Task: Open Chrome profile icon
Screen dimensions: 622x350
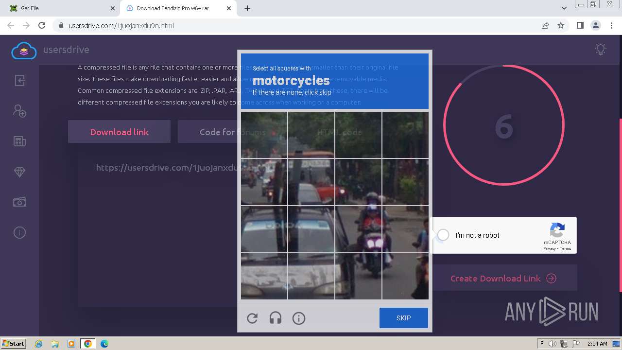Action: 595,25
